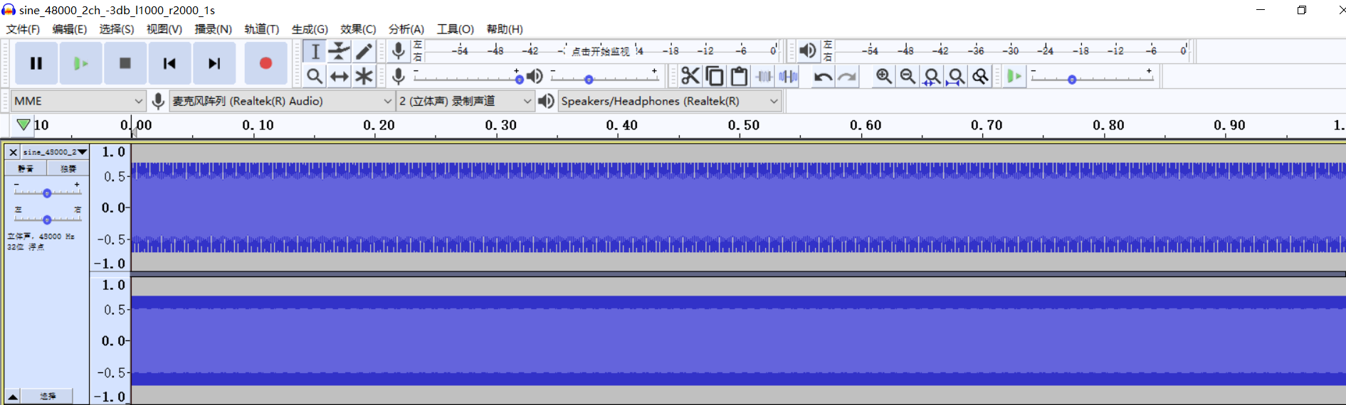Click the playback meter speaker icon
This screenshot has height=405, width=1346.
807,50
